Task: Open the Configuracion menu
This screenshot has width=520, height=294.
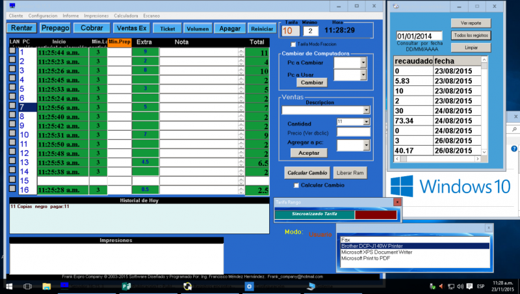Action: click(x=43, y=16)
